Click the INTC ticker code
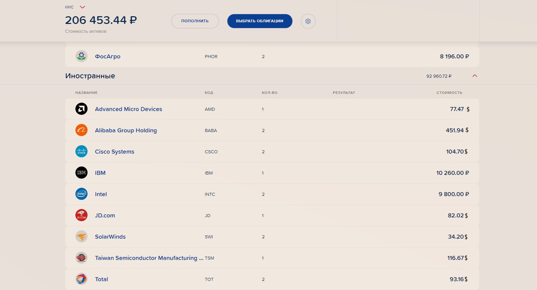The width and height of the screenshot is (537, 290). (210, 194)
